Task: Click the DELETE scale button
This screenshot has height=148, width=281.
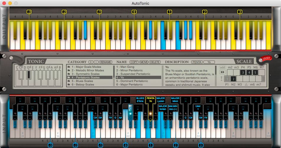Action: tap(155, 62)
